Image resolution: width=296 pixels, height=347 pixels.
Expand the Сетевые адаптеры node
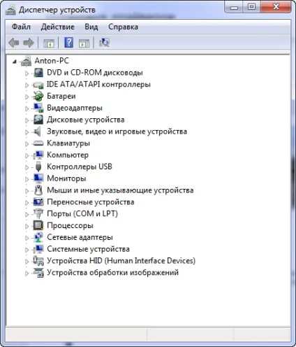pyautogui.click(x=27, y=238)
